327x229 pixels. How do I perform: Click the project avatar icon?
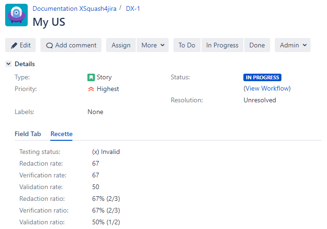16,15
